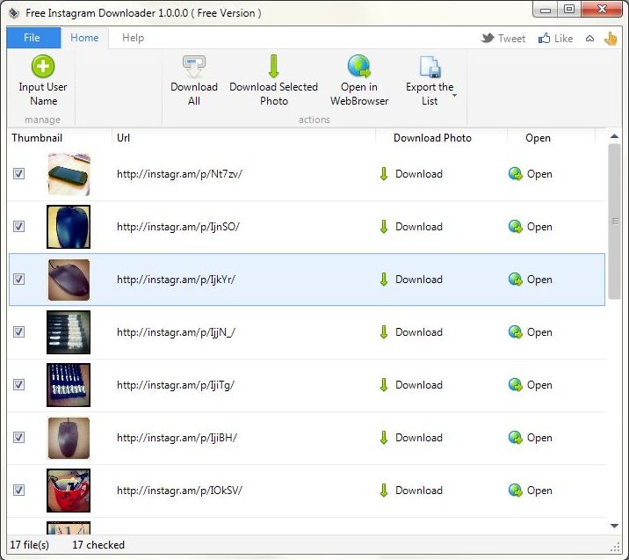Click the Like link text

563,39
